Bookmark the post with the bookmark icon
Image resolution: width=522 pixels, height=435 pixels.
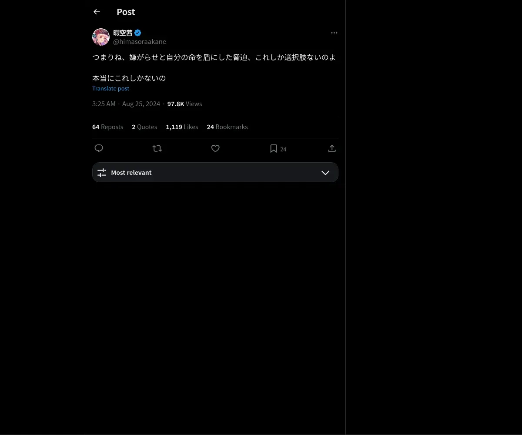point(274,148)
